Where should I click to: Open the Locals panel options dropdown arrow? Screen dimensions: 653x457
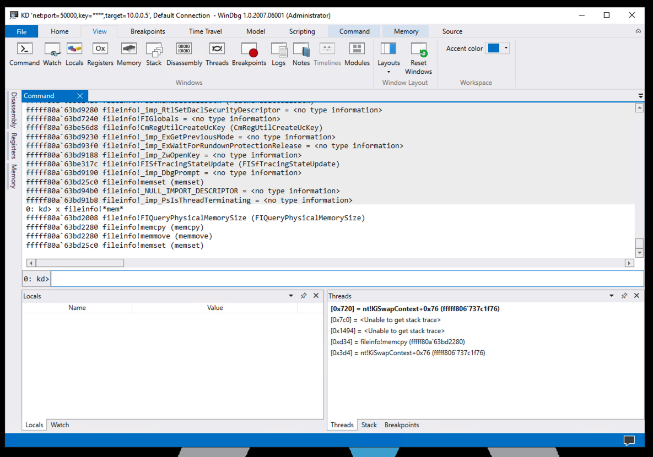coord(291,296)
